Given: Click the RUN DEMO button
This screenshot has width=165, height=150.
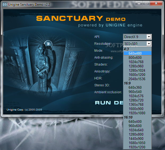Looking at the screenshot, I should 109,103.
